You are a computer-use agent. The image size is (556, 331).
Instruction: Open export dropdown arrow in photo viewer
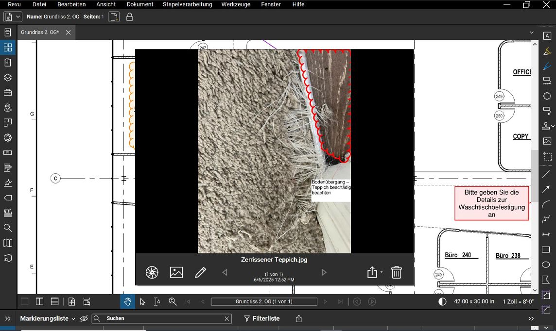pyautogui.click(x=381, y=272)
